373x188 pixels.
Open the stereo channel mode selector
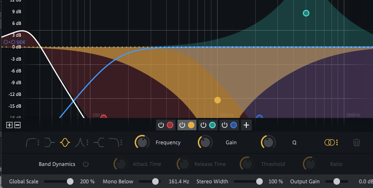(331, 142)
